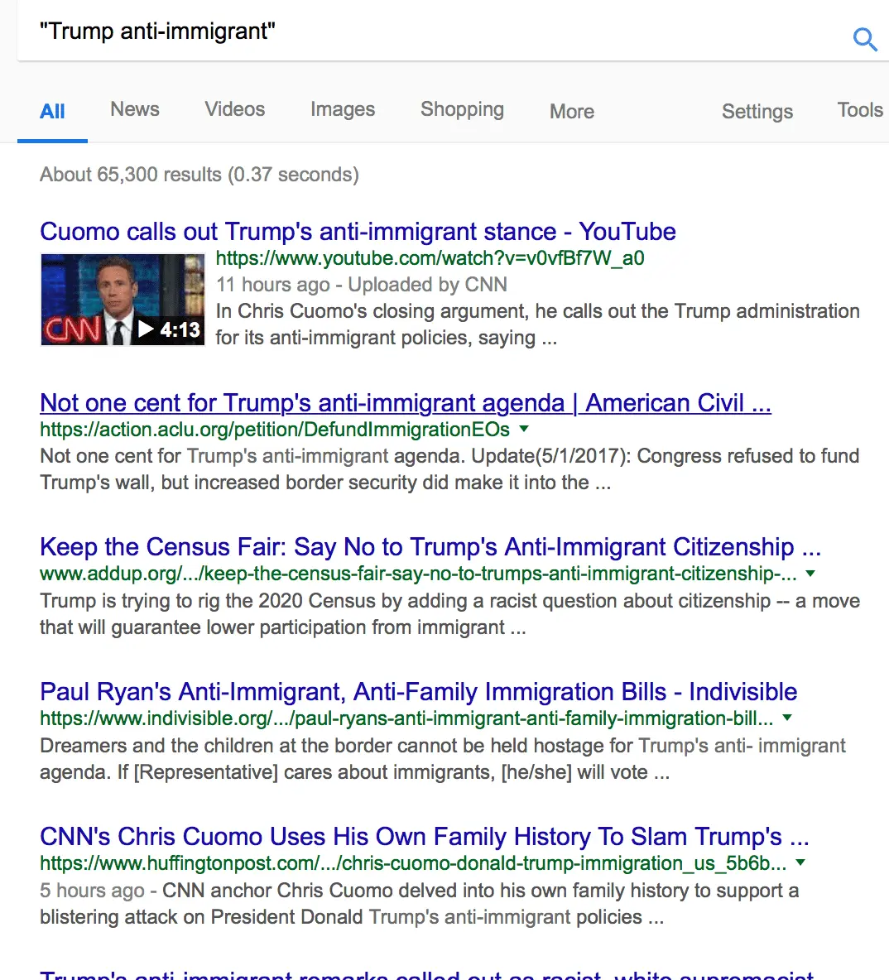The width and height of the screenshot is (889, 980).
Task: Open the Videos tab
Action: point(235,110)
